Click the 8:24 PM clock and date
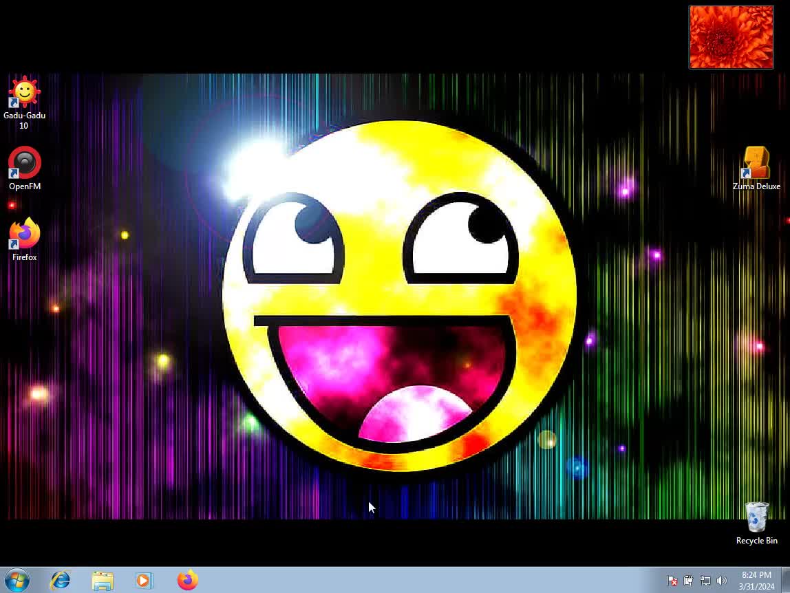790x593 pixels. [x=756, y=581]
